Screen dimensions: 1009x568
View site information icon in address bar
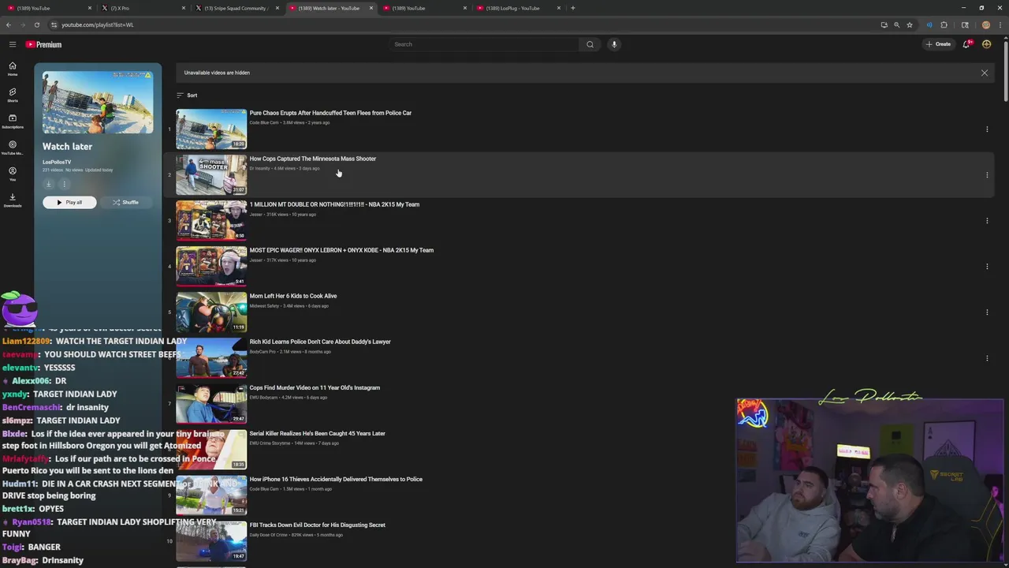click(x=53, y=24)
